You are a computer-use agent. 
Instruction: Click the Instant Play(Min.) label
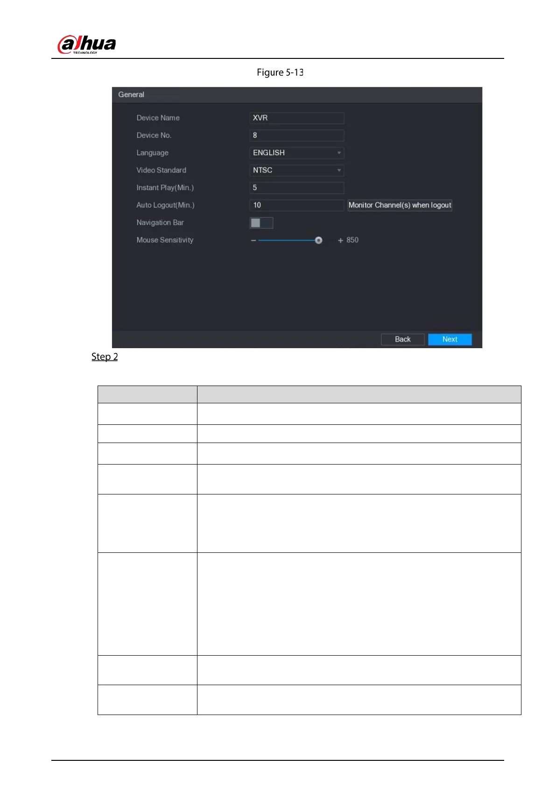tap(165, 187)
